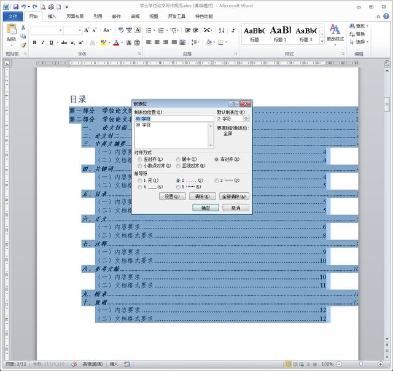Image resolution: width=393 pixels, height=371 pixels.
Task: Click the 设置 button in dialog
Action: tap(173, 197)
